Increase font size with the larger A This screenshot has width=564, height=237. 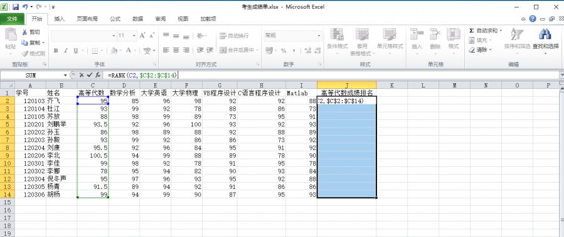pyautogui.click(x=142, y=36)
